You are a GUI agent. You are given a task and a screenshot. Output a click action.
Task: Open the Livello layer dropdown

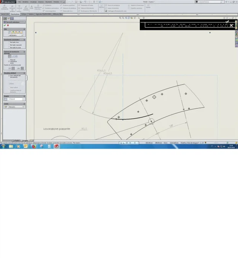pyautogui.click(x=16, y=107)
